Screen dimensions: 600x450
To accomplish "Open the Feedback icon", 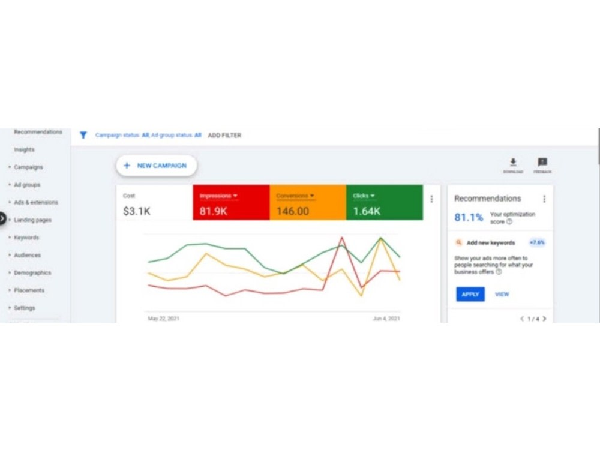I will click(x=542, y=162).
